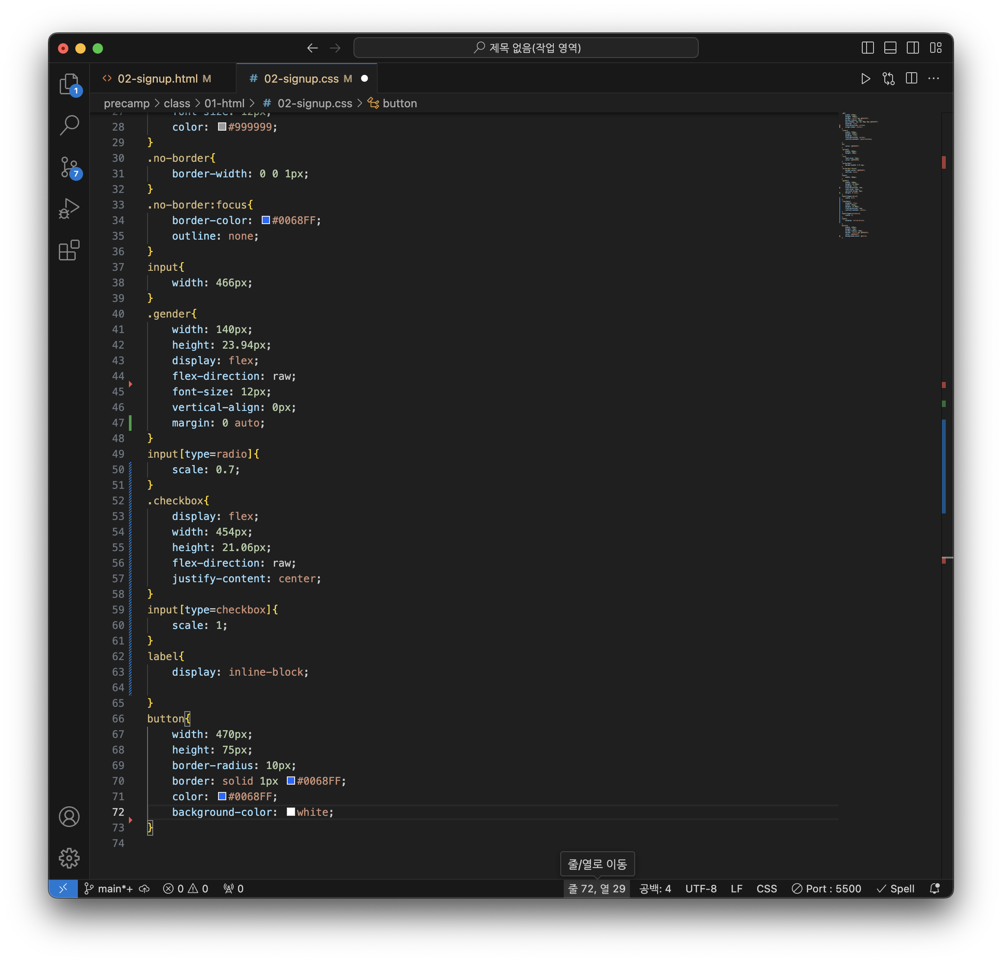Click the 'justify-content: center' line

point(247,579)
